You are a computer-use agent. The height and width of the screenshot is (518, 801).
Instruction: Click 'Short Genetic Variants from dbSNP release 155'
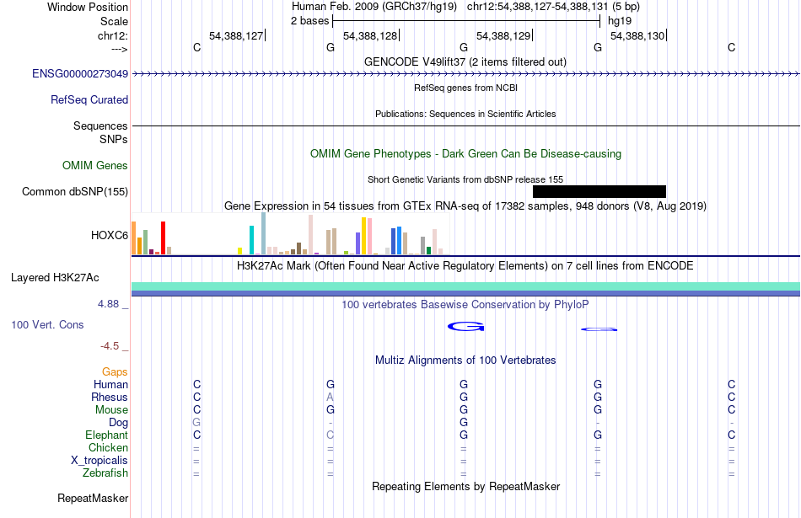pyautogui.click(x=465, y=179)
